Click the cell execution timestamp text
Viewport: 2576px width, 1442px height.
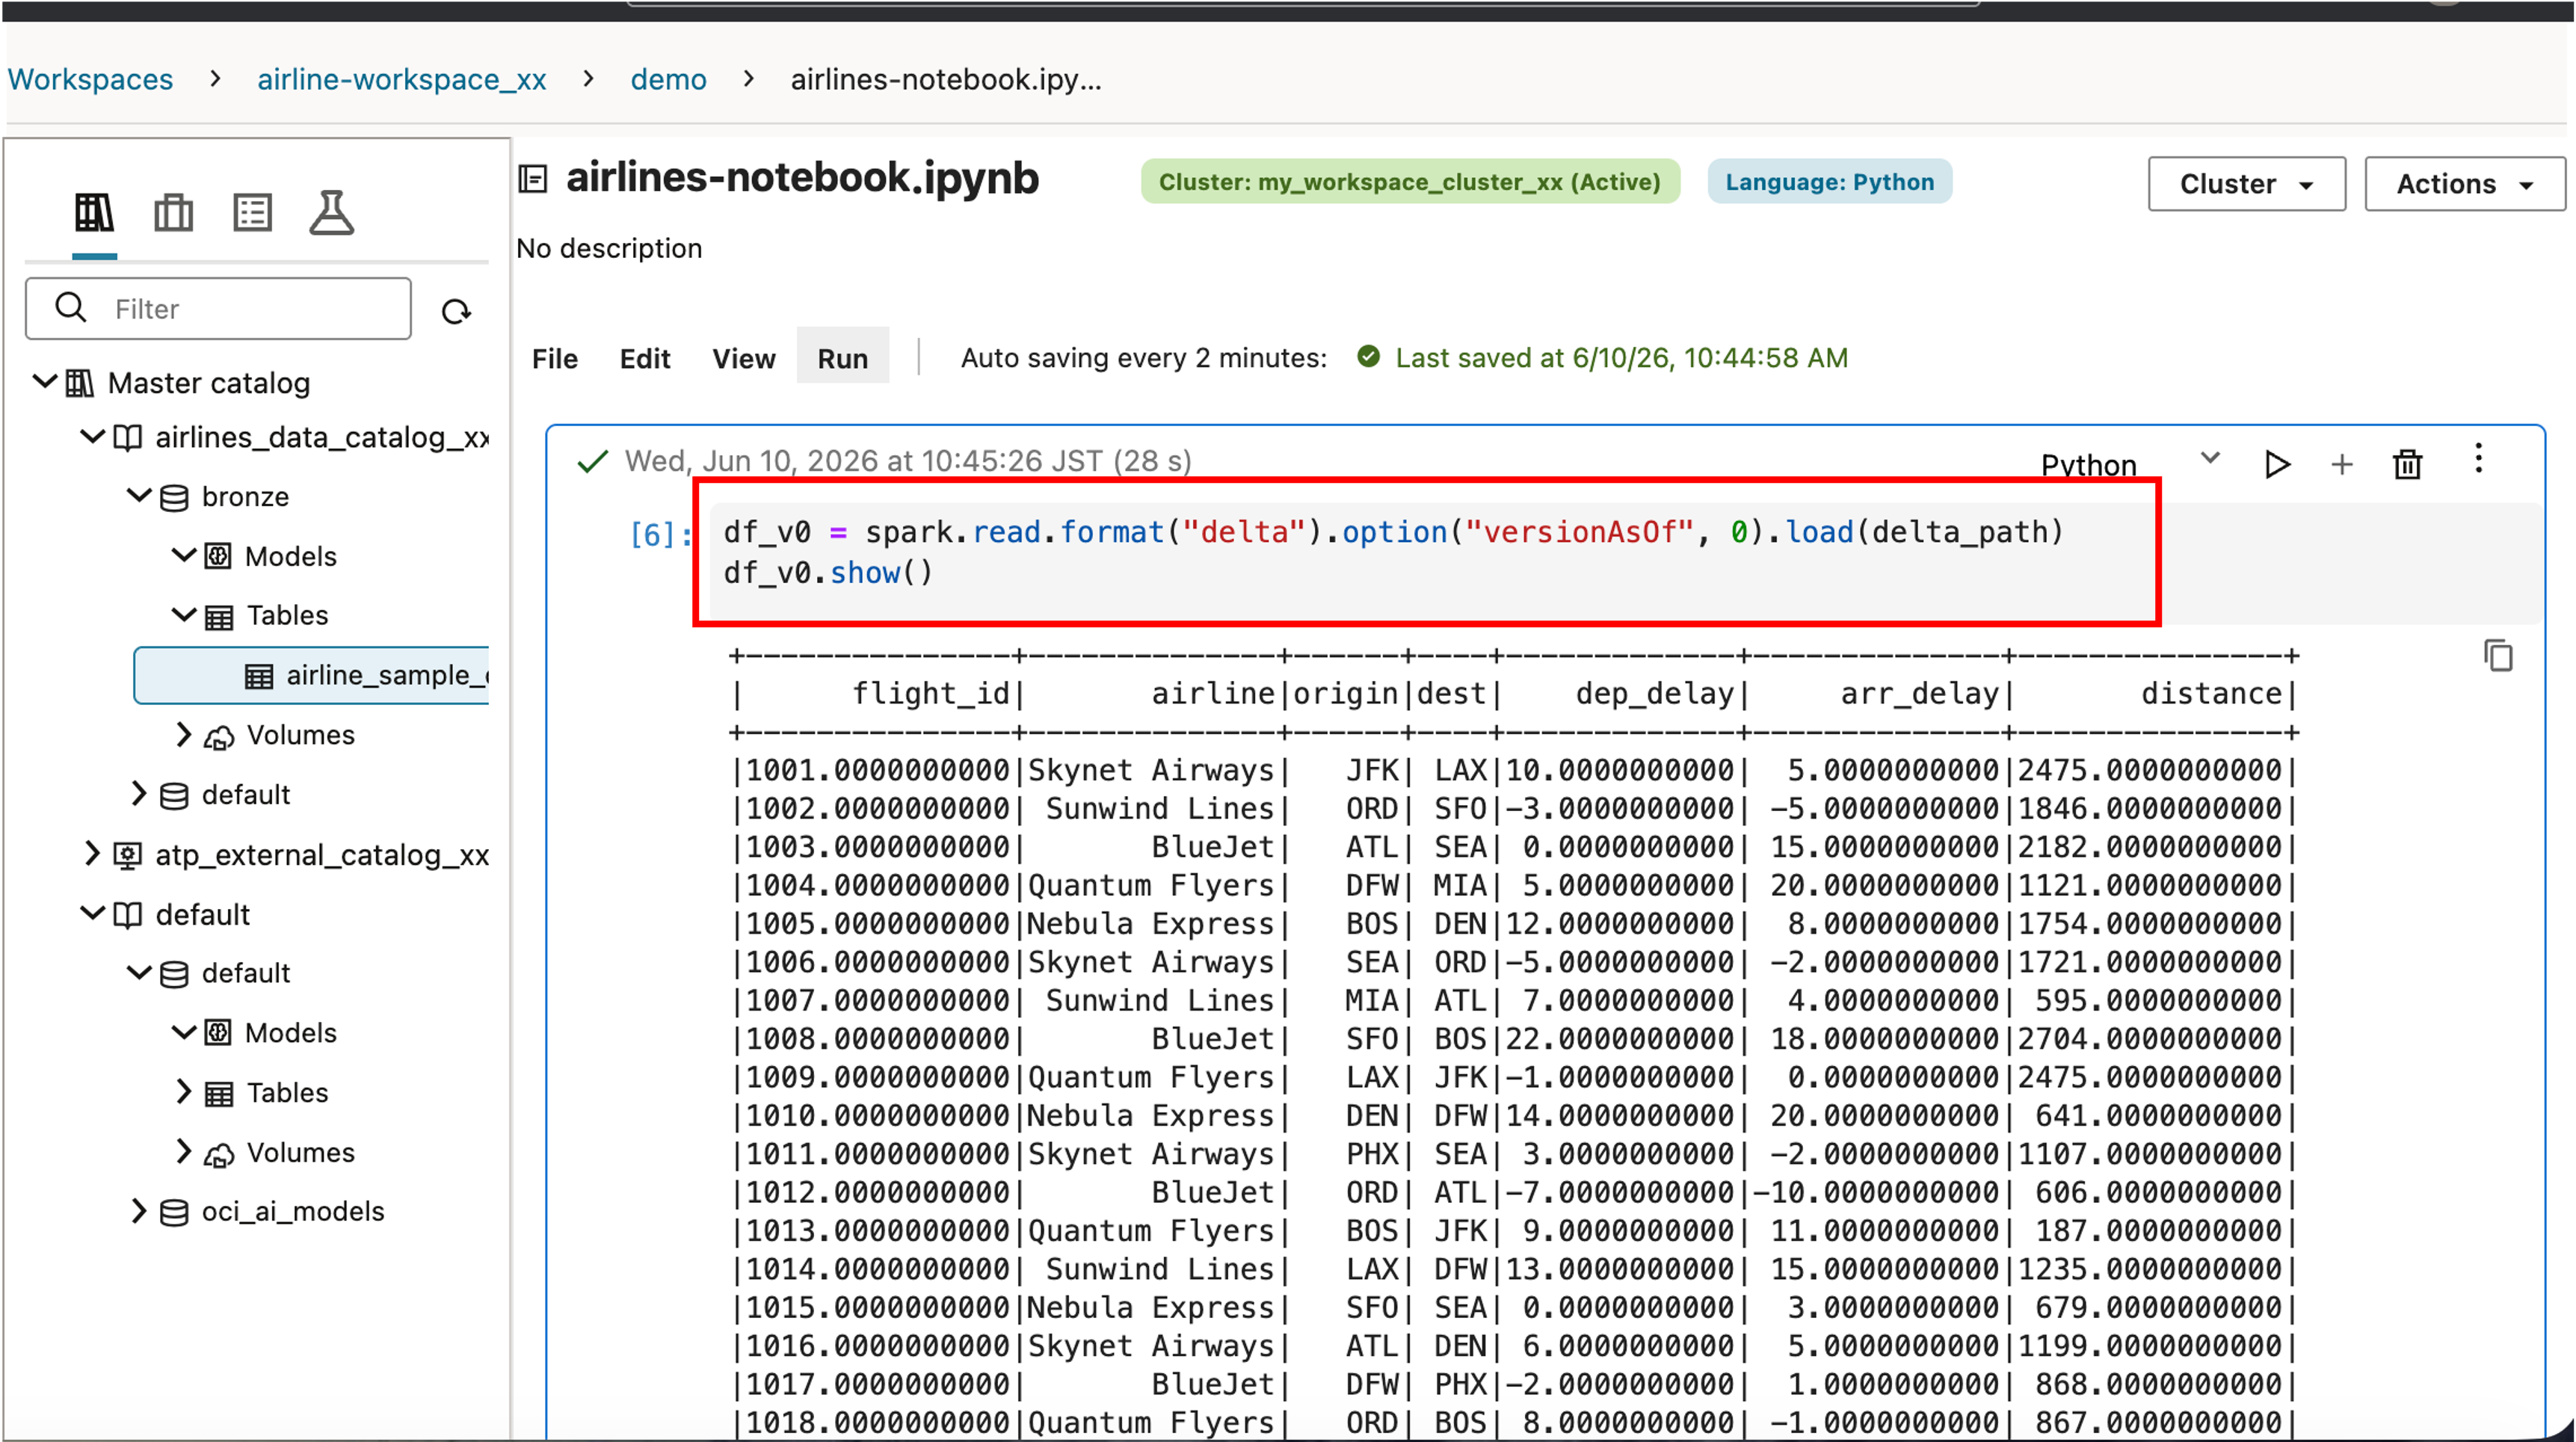(908, 461)
